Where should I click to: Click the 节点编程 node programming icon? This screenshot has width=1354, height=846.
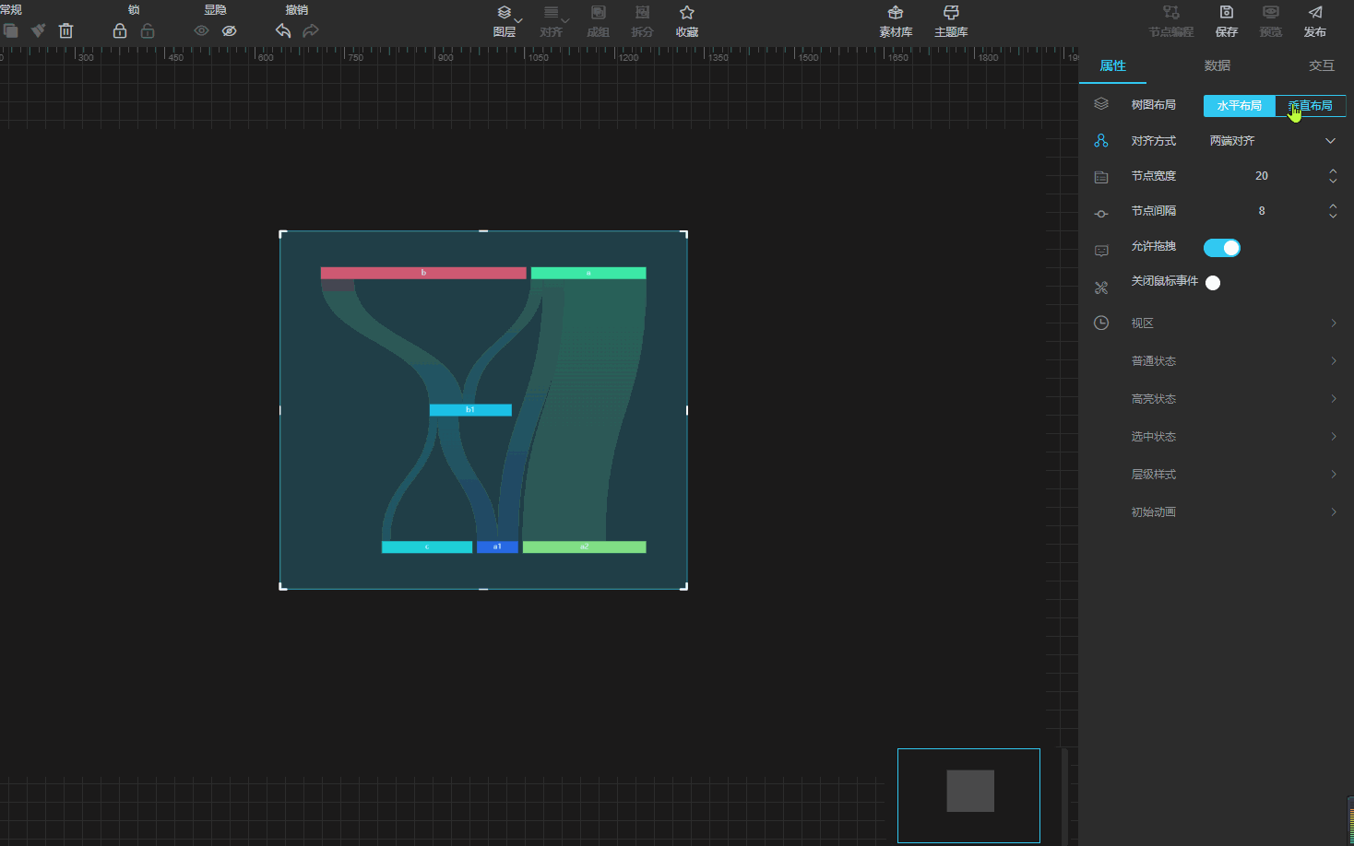point(1171,21)
